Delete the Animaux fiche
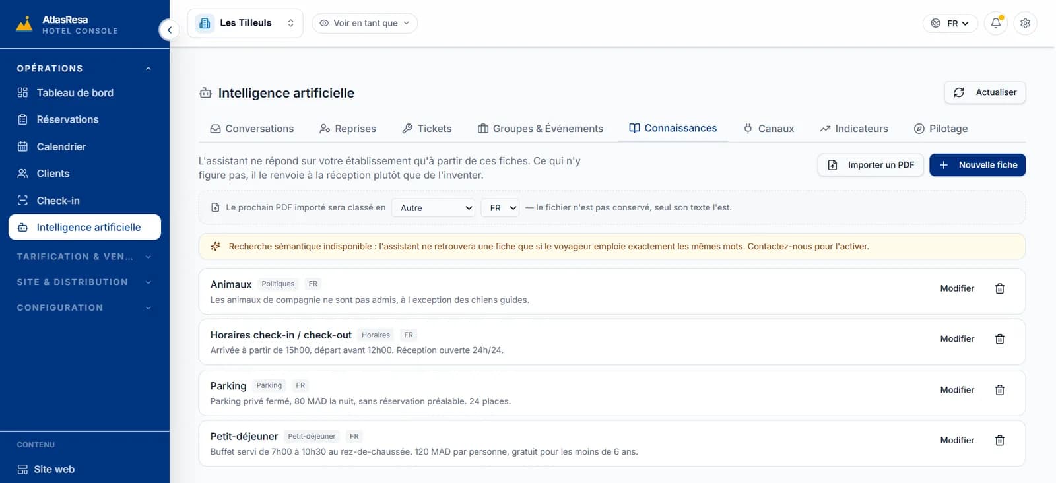This screenshot has height=483, width=1056. click(1000, 288)
